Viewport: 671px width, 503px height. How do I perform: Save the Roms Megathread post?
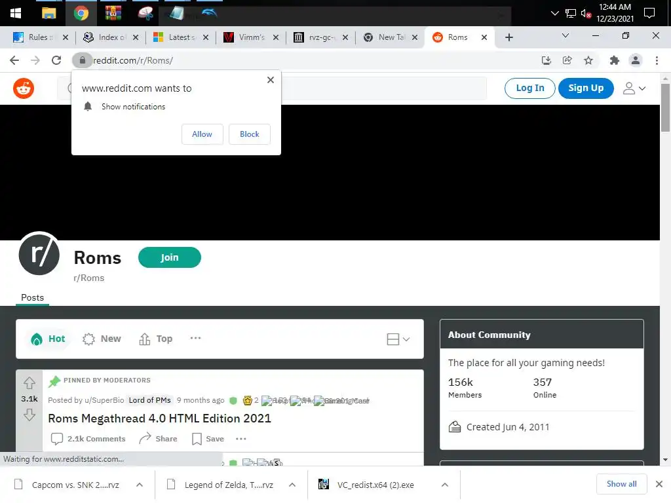click(208, 439)
